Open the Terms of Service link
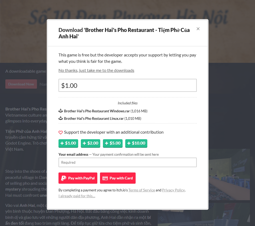Image resolution: width=255 pixels, height=226 pixels. 142,190
